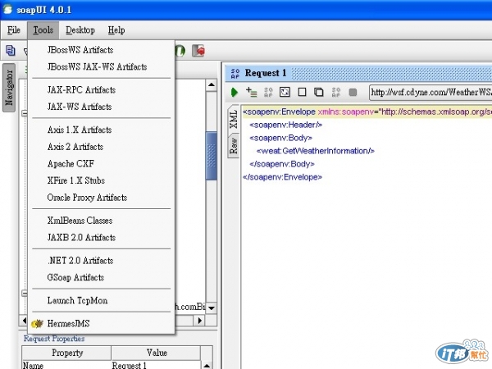Add this request to a TestCase
492x369 pixels.
(x=252, y=92)
